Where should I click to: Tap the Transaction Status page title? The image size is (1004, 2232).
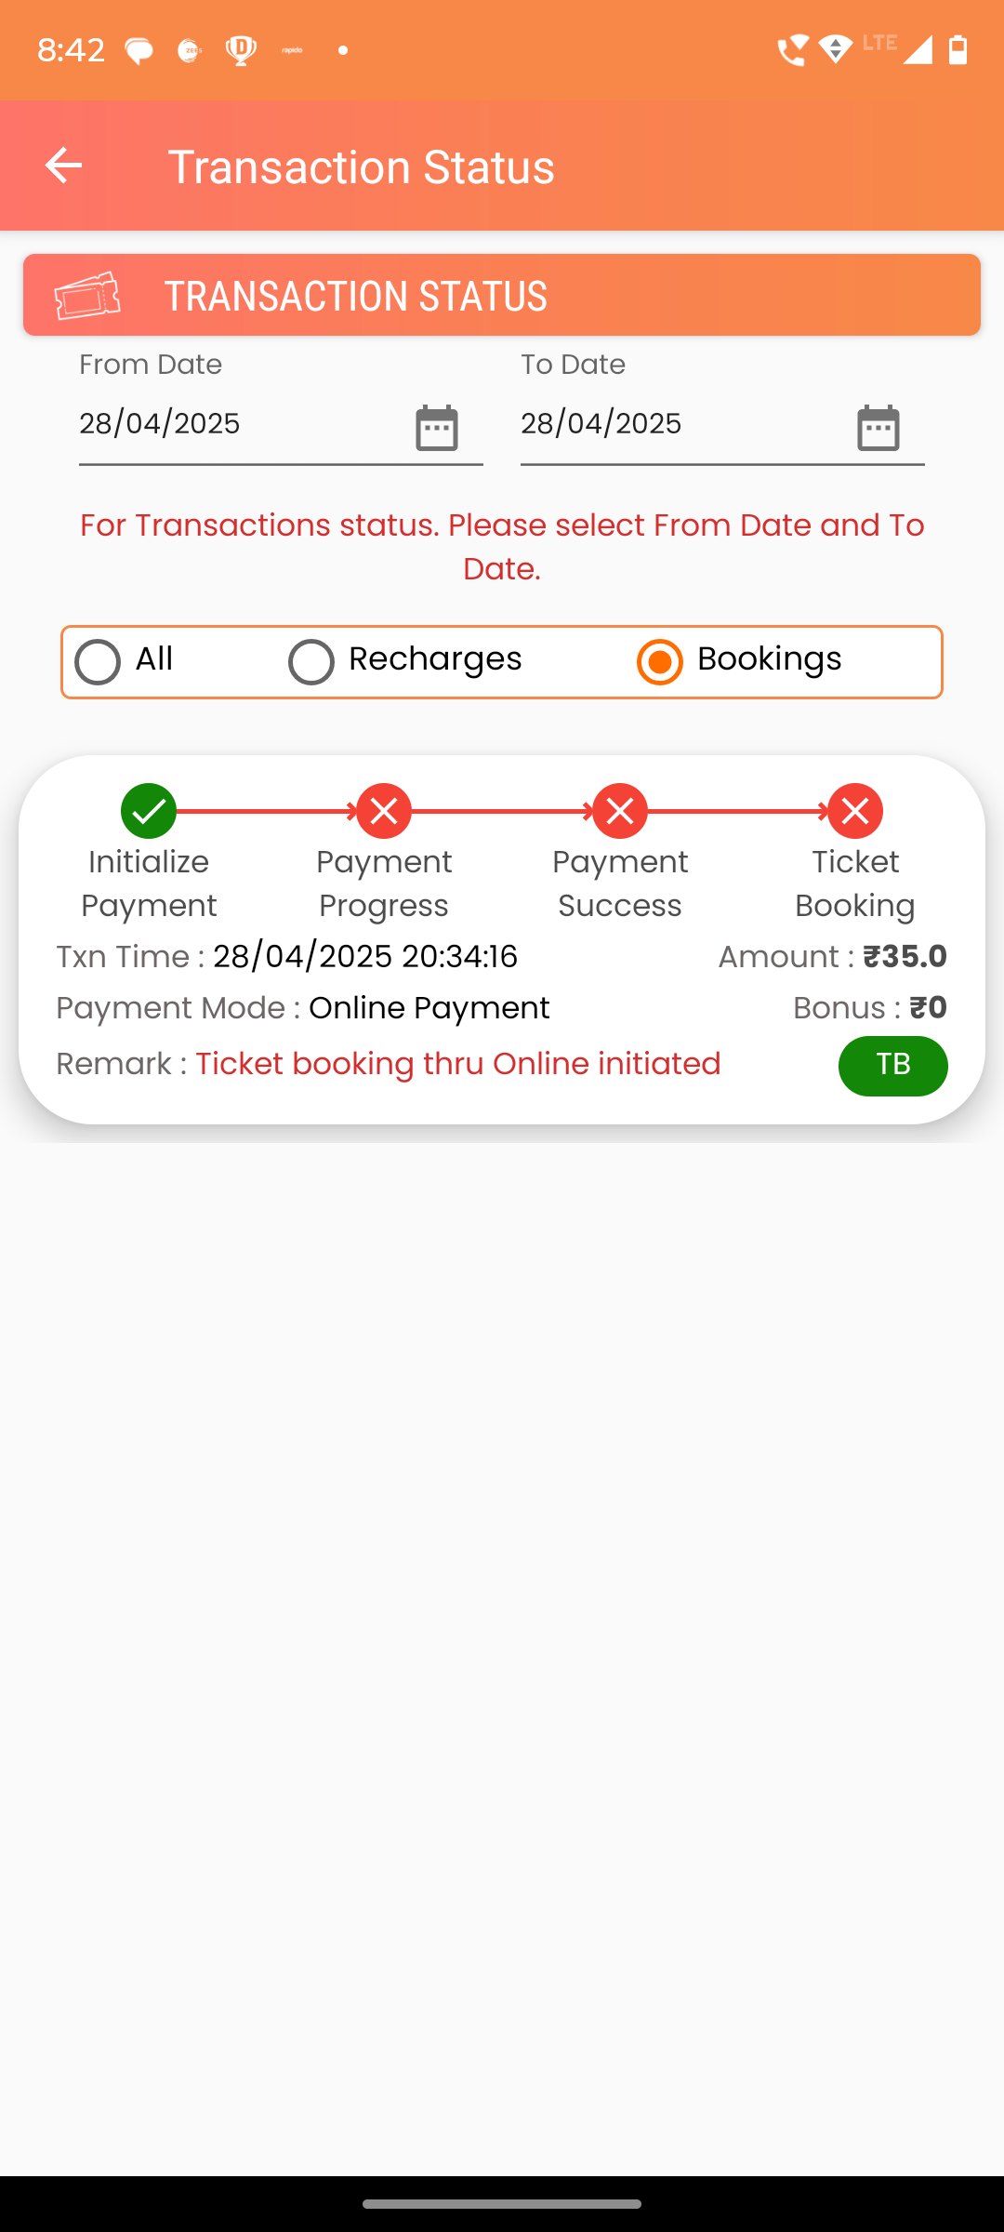point(361,167)
